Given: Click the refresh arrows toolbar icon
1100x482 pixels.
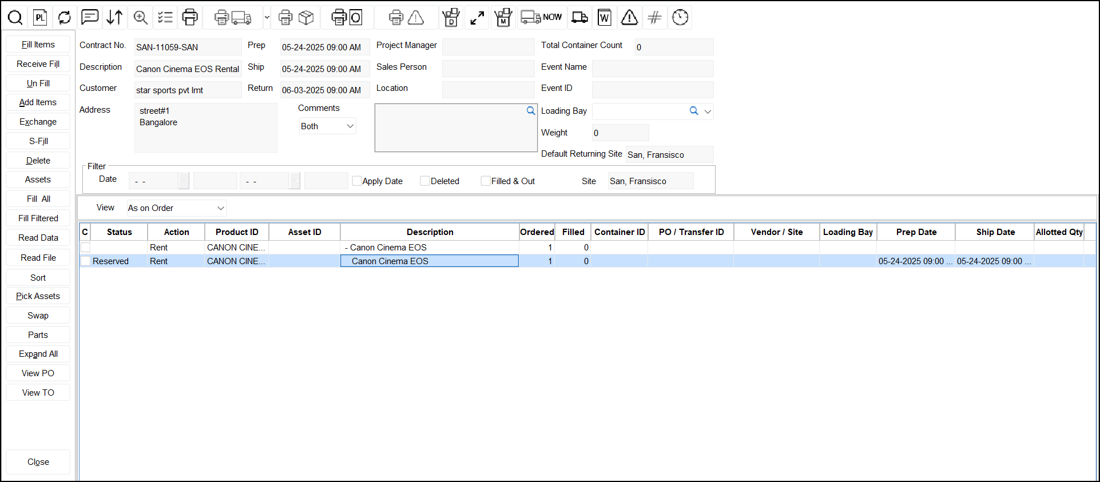Looking at the screenshot, I should [65, 18].
